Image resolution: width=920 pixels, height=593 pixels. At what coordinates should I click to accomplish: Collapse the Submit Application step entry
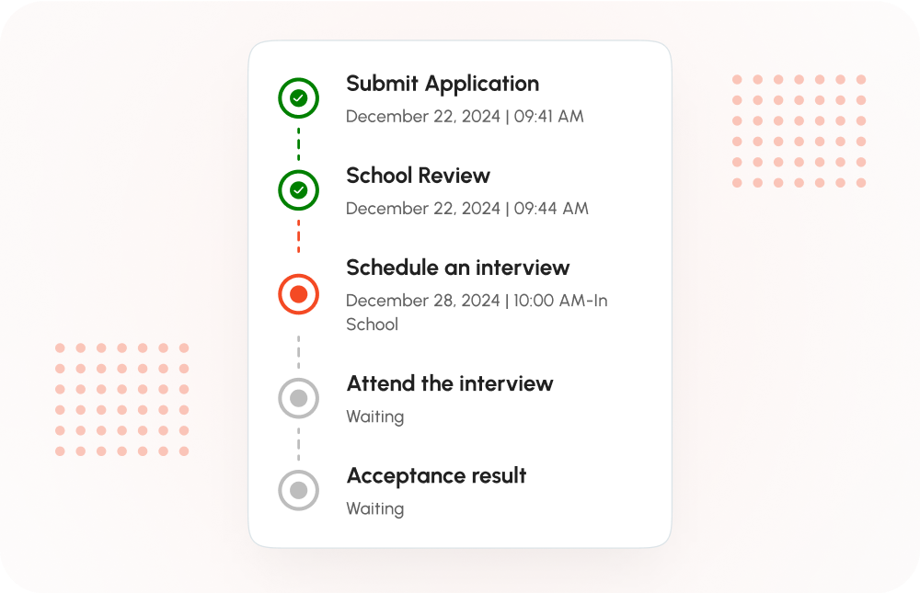click(442, 84)
